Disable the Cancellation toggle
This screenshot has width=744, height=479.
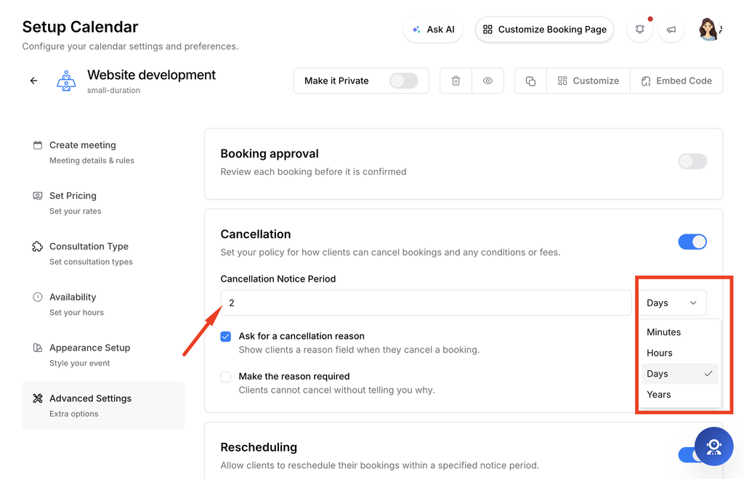(692, 242)
